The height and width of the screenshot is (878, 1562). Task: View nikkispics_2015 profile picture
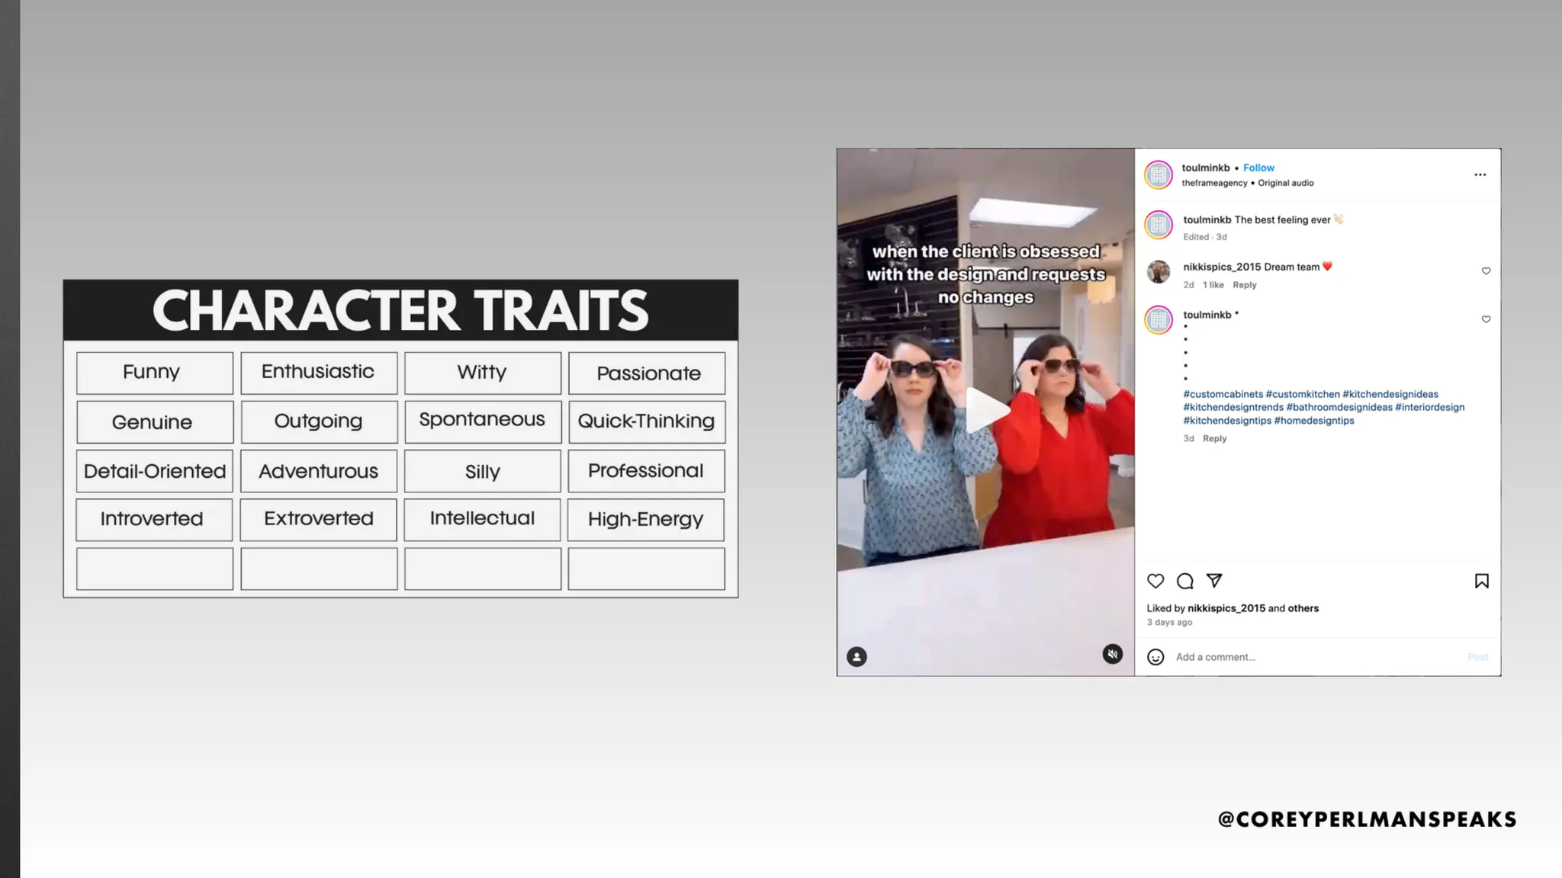(x=1159, y=271)
